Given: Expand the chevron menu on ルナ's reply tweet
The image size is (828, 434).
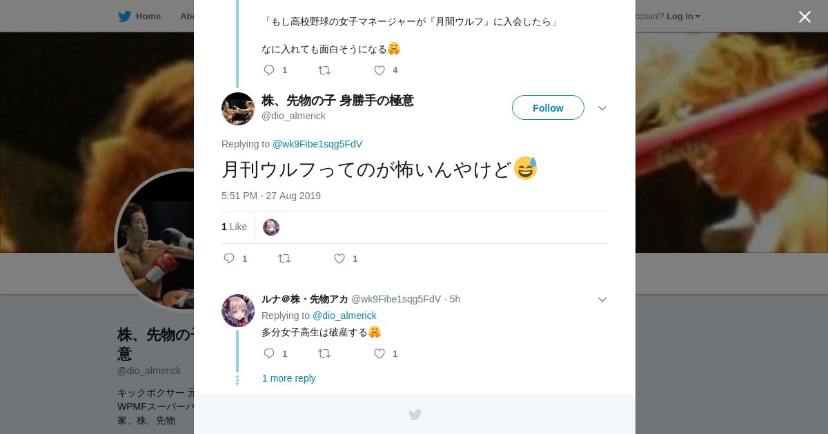Looking at the screenshot, I should (x=602, y=300).
